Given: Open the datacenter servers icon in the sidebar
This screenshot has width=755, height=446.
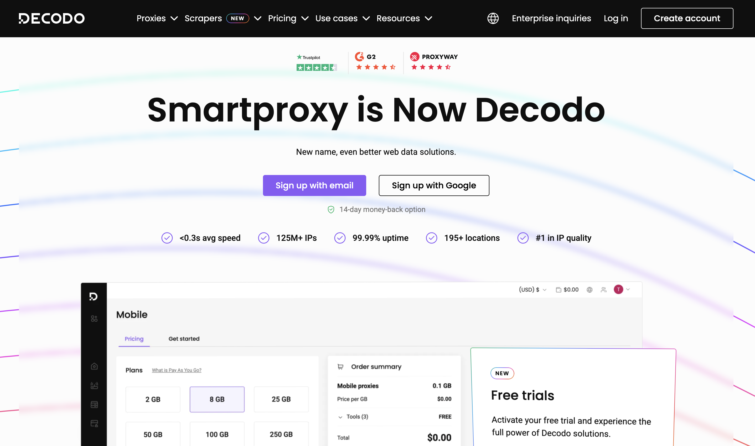Looking at the screenshot, I should point(94,405).
